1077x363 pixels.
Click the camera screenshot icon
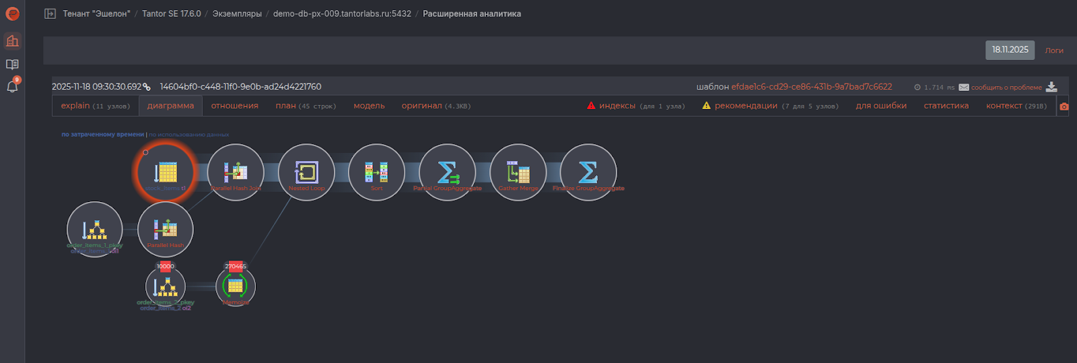point(1064,106)
